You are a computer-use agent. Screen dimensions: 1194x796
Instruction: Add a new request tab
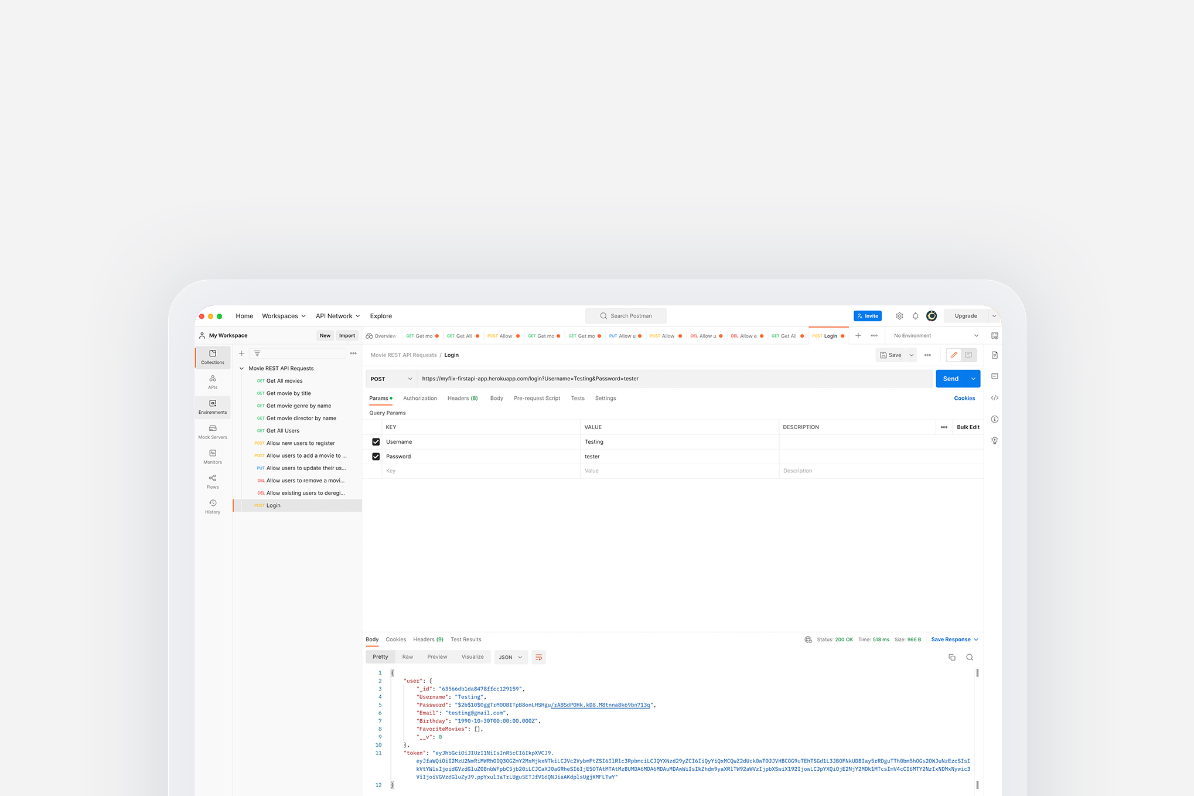pos(858,336)
